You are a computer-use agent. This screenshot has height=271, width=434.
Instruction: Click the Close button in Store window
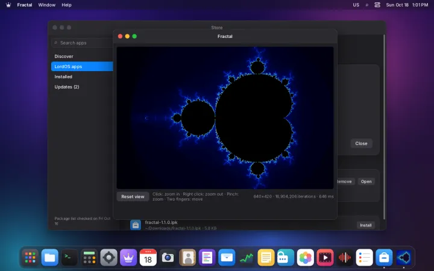(361, 143)
